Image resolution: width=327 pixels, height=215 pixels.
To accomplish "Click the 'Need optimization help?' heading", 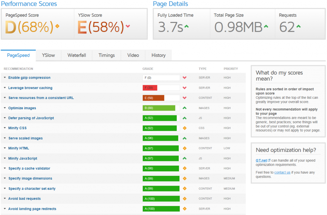I will coord(286,150).
